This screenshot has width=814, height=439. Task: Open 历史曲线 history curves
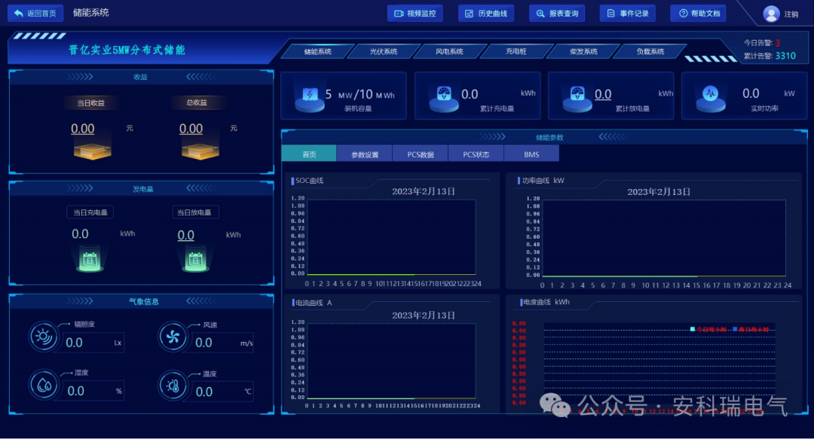coord(486,14)
